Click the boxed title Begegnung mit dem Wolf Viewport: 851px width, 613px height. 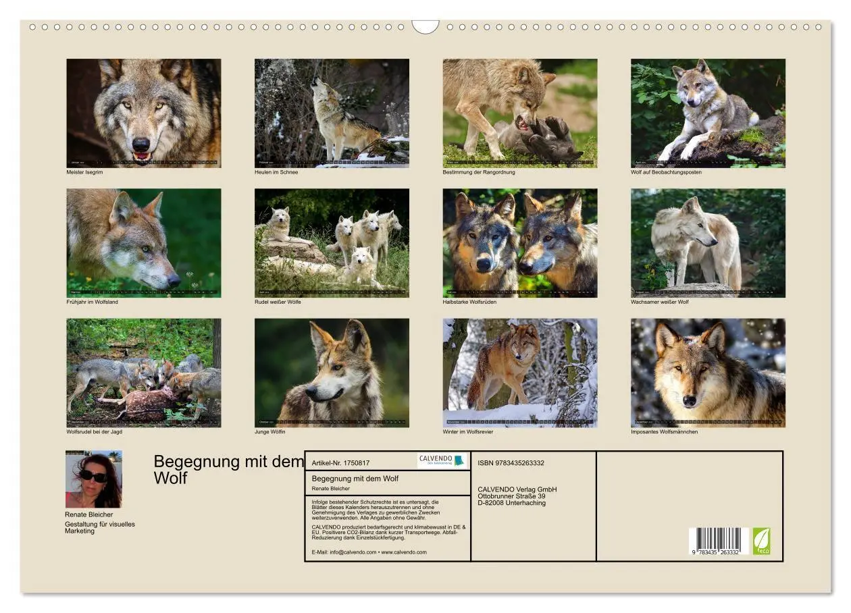(355, 479)
